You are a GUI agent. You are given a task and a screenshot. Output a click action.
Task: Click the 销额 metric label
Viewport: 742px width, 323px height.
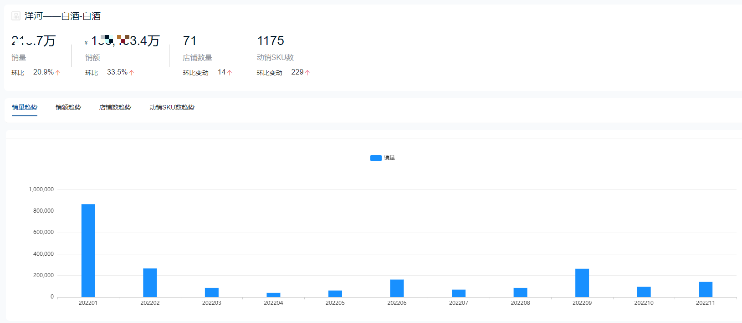tap(92, 58)
